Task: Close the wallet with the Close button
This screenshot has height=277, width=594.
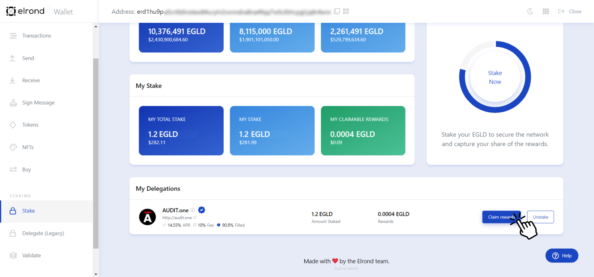Action: tap(570, 12)
